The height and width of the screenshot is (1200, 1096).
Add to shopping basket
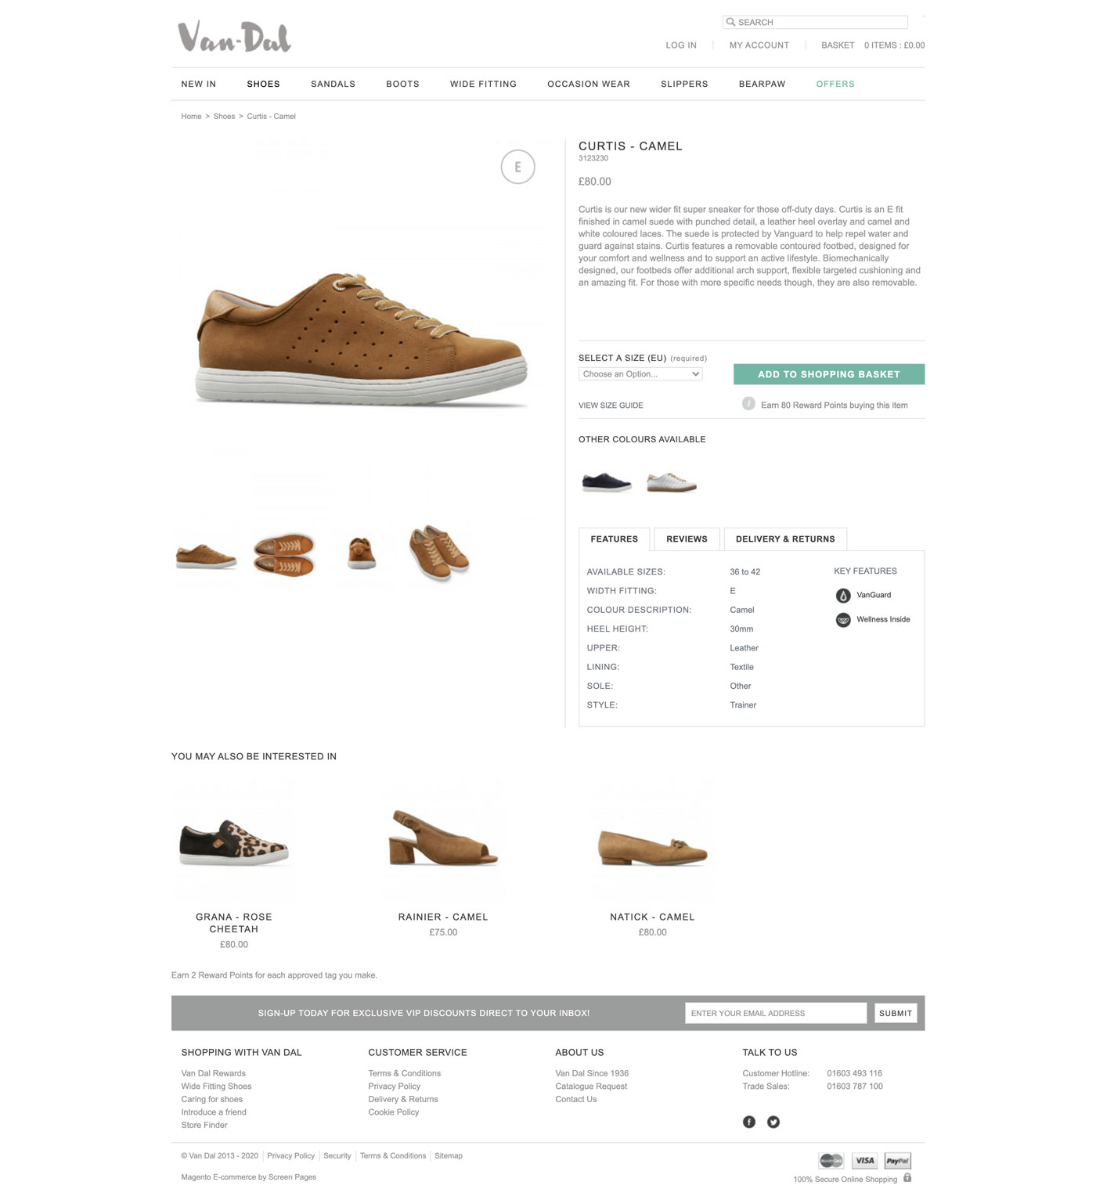[x=829, y=374]
